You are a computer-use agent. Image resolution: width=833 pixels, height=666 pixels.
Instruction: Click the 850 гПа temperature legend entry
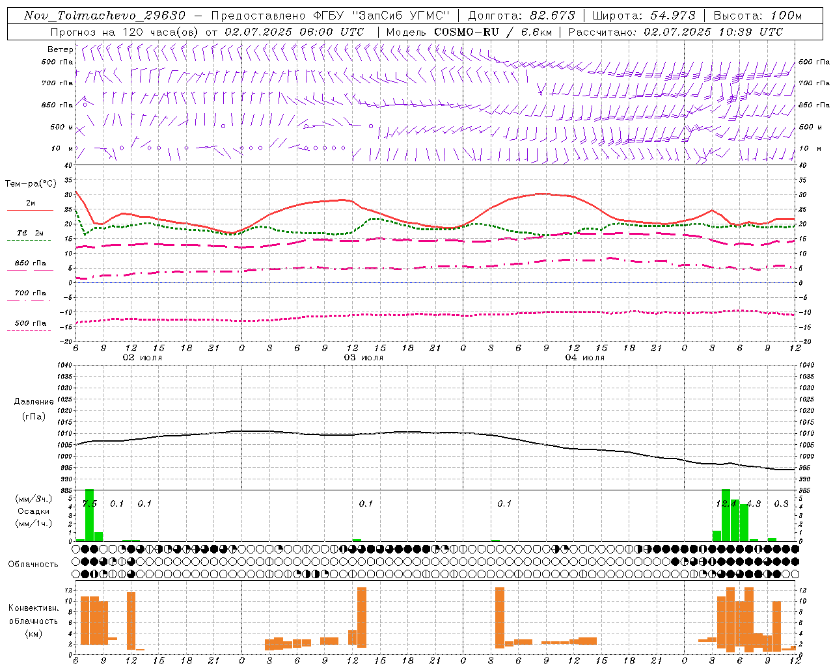[31, 263]
